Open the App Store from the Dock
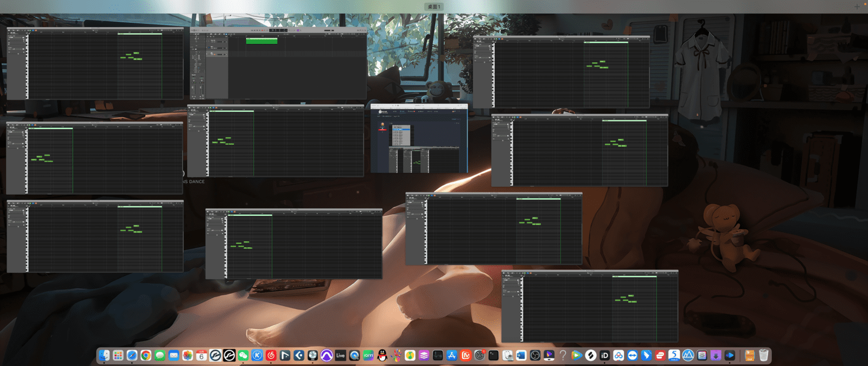Image resolution: width=868 pixels, height=366 pixels. coord(451,355)
